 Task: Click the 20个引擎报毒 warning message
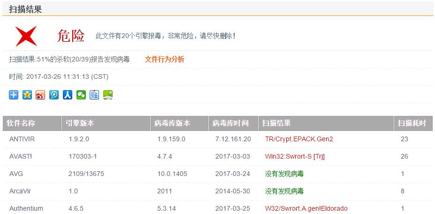click(x=165, y=36)
